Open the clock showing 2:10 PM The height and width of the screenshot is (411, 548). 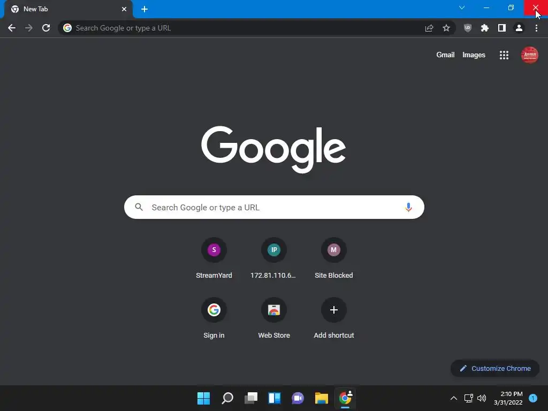point(508,398)
